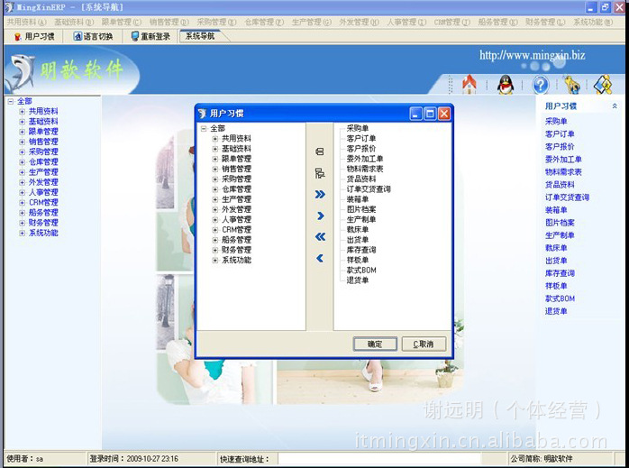Click the double right arrow add-all icon
This screenshot has width=629, height=468.
(320, 194)
